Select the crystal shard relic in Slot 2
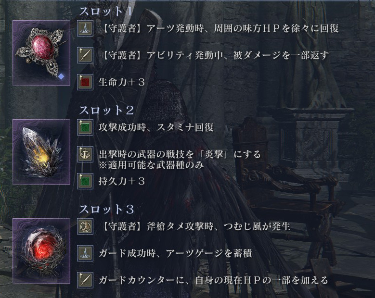Viewport: 375px width, 298px height. tap(41, 152)
